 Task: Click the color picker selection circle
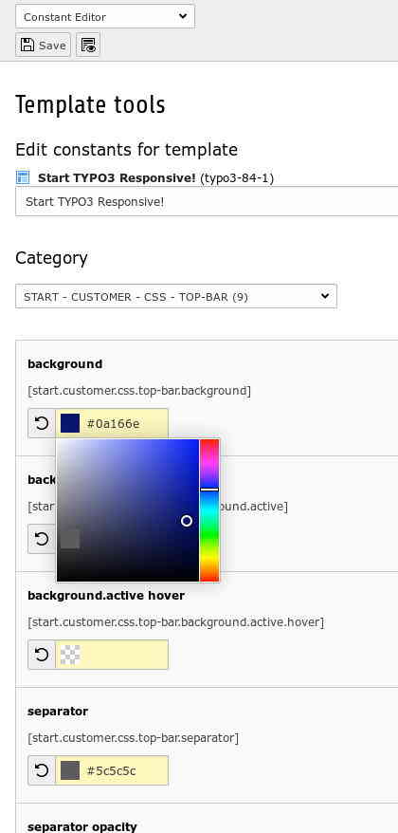[187, 521]
